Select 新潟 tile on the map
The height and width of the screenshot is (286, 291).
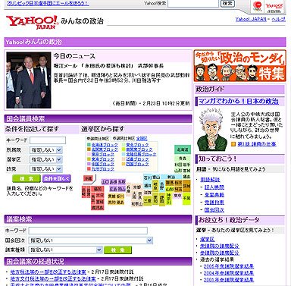click(x=171, y=177)
